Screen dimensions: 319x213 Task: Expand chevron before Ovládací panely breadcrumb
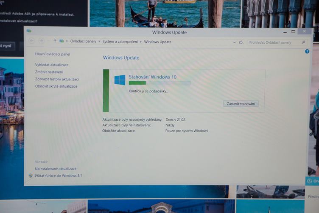coord(67,41)
